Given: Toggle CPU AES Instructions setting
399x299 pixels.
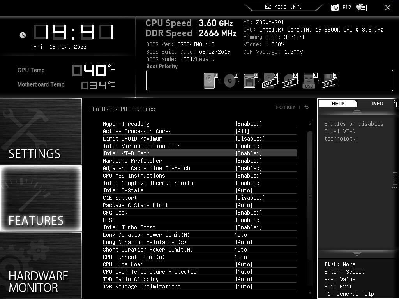Looking at the screenshot, I should pos(199,176).
